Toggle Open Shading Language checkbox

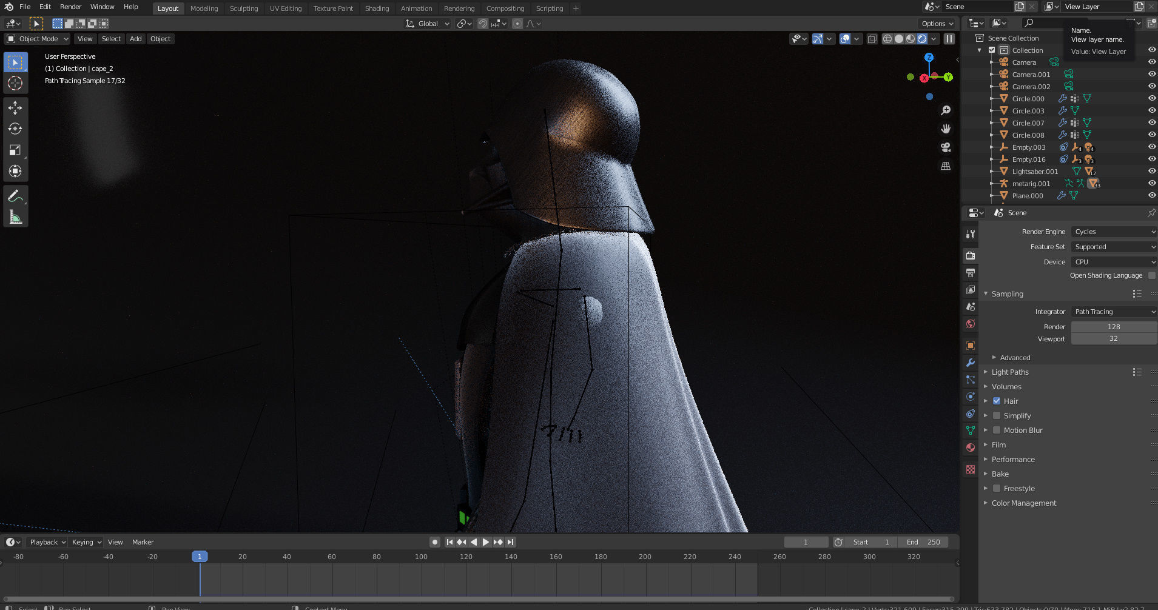coord(1152,275)
